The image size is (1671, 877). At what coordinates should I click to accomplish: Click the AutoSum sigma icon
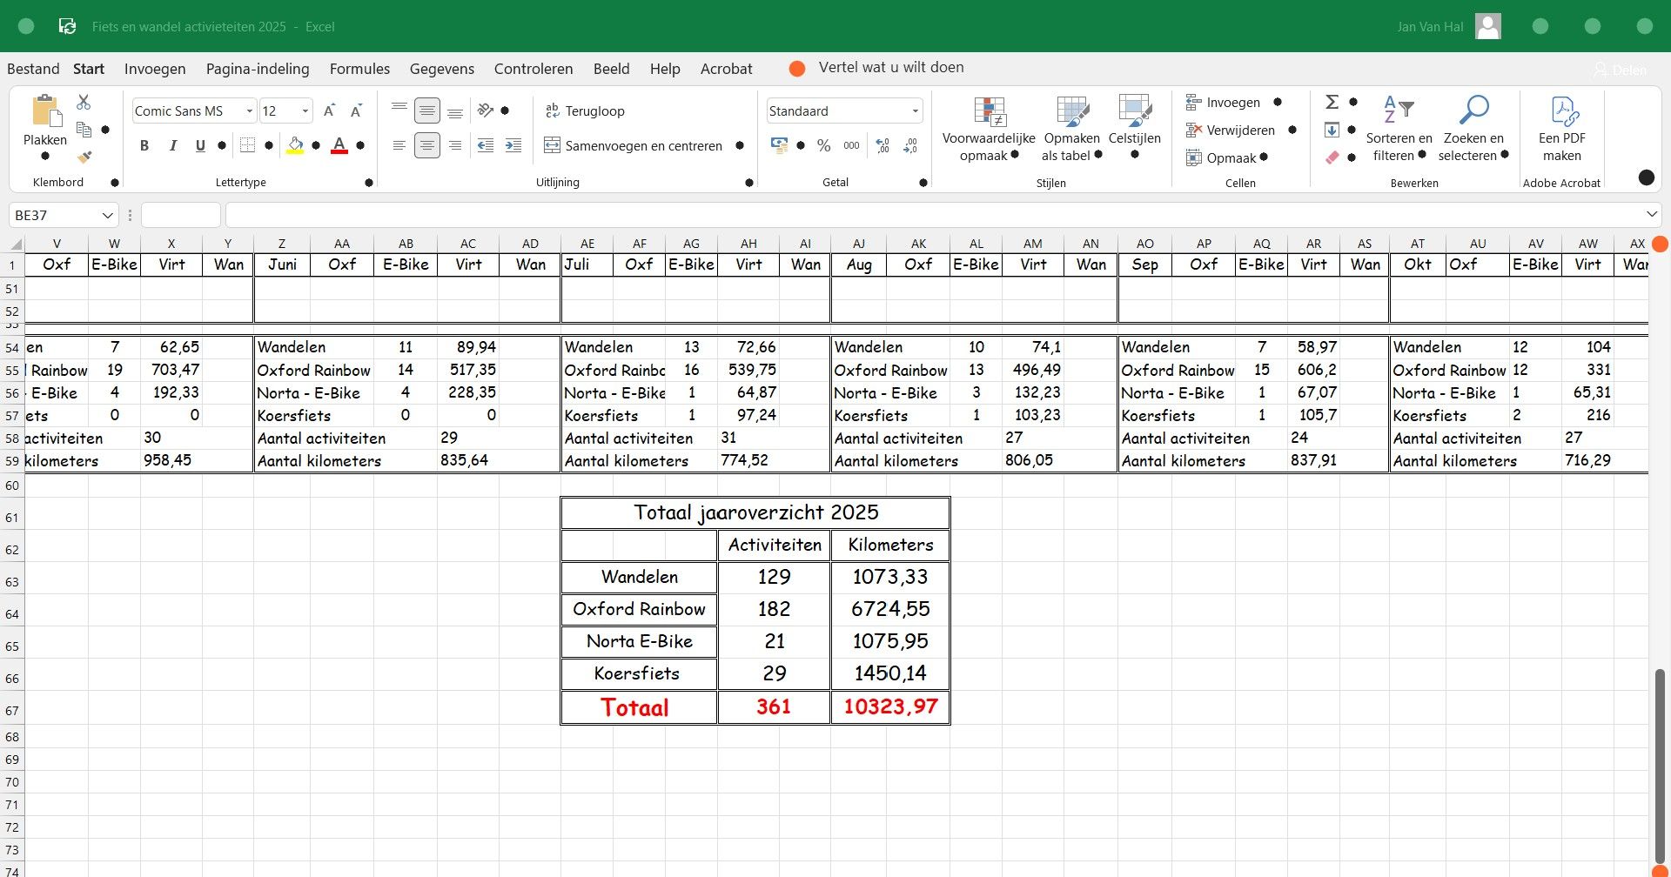[x=1332, y=103]
